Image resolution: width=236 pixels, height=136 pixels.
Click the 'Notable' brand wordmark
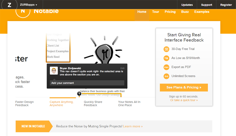click(x=46, y=11)
